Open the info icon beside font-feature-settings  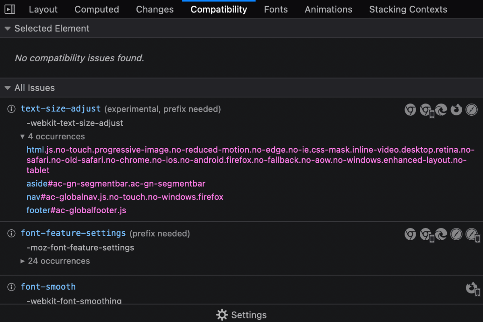point(11,233)
